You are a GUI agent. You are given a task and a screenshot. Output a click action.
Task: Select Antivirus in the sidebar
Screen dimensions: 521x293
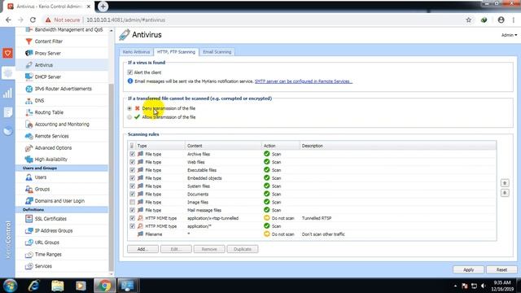[43, 65]
